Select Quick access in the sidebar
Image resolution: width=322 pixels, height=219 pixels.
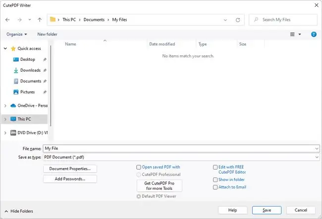pyautogui.click(x=29, y=48)
